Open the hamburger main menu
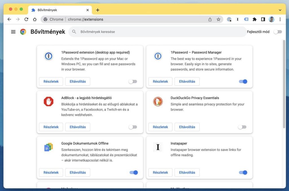Screen dimensions: 289x191 click(13, 32)
